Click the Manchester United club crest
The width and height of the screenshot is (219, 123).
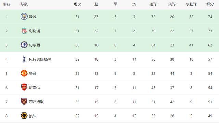point(24,73)
